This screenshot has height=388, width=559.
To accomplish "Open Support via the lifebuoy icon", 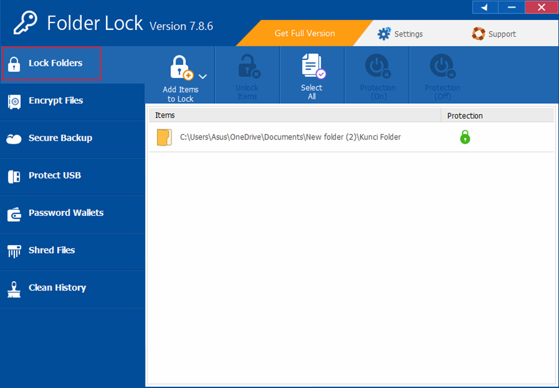I will pyautogui.click(x=478, y=34).
